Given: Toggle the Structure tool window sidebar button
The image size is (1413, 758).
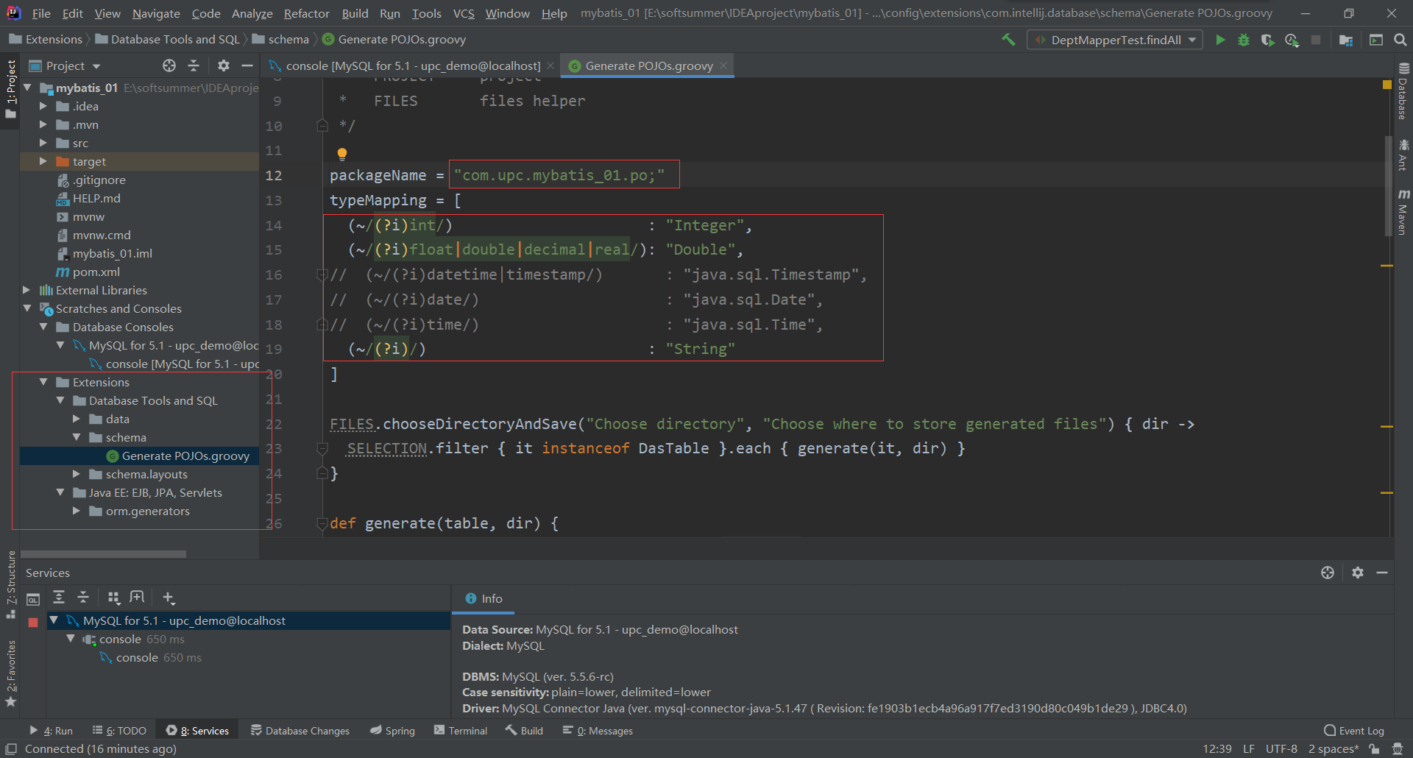Looking at the screenshot, I should click(11, 581).
